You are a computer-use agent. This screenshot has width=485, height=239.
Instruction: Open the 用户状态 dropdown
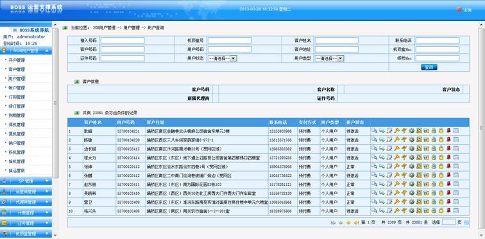pos(223,58)
